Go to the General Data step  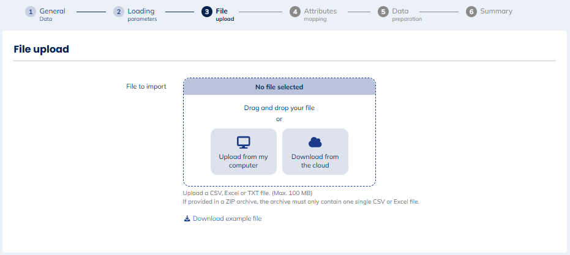(52, 14)
